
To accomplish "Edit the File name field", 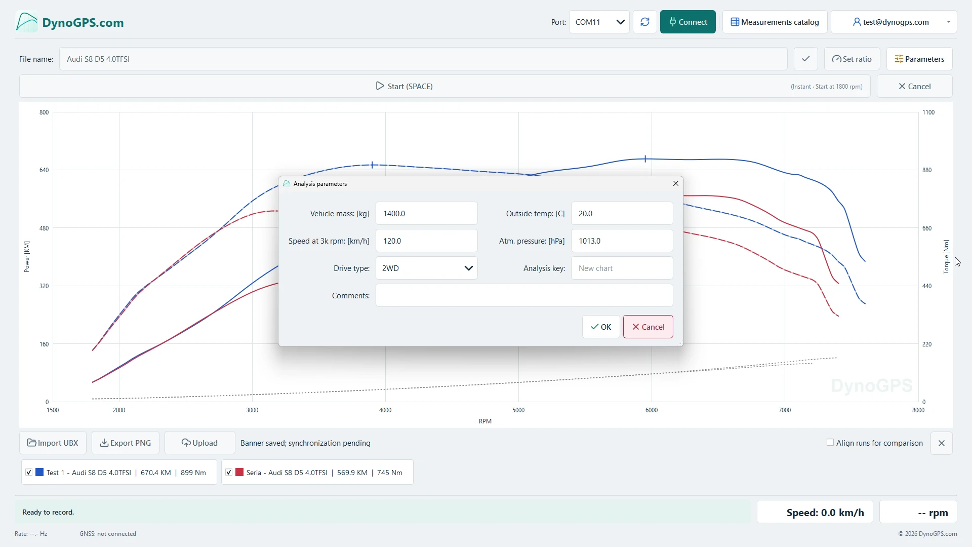I will pos(423,59).
